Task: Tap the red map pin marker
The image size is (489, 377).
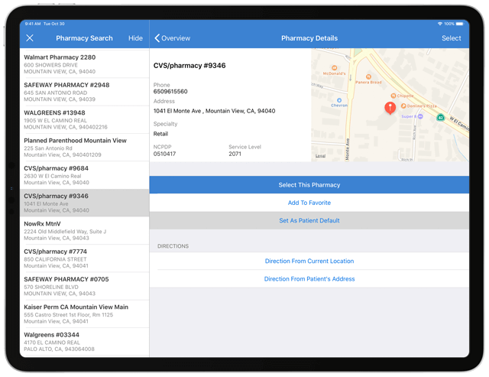Action: [x=390, y=108]
